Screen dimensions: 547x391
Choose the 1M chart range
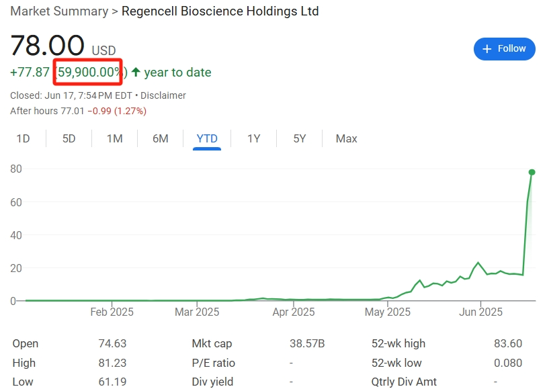click(x=115, y=138)
